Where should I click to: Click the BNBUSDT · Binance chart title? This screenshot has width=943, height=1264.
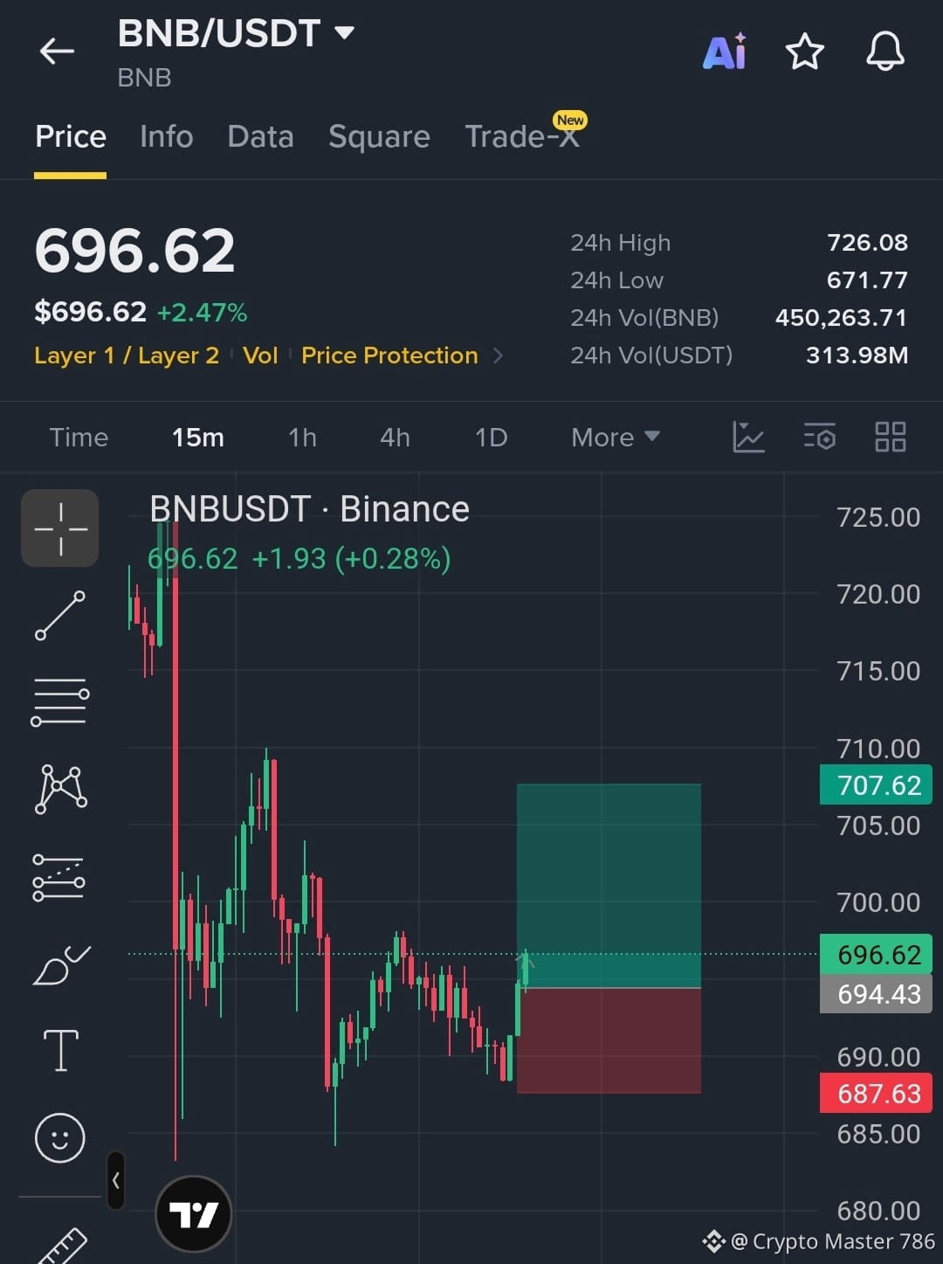(309, 509)
